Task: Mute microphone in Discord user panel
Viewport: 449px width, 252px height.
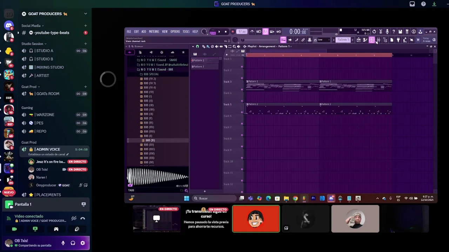Action: point(63,243)
